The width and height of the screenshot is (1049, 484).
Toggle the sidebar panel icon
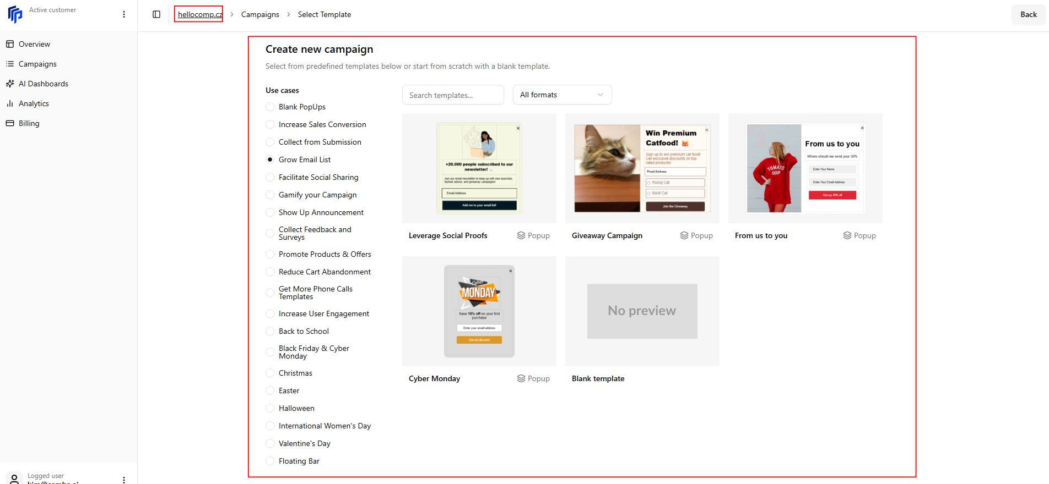point(156,14)
